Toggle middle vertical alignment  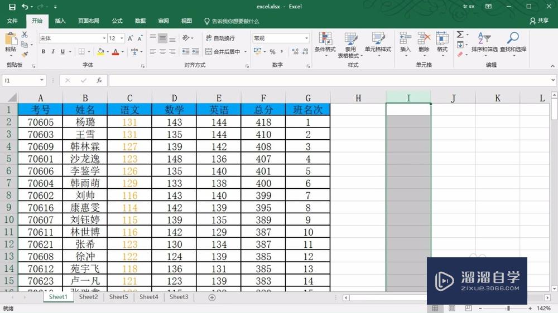tap(162, 38)
